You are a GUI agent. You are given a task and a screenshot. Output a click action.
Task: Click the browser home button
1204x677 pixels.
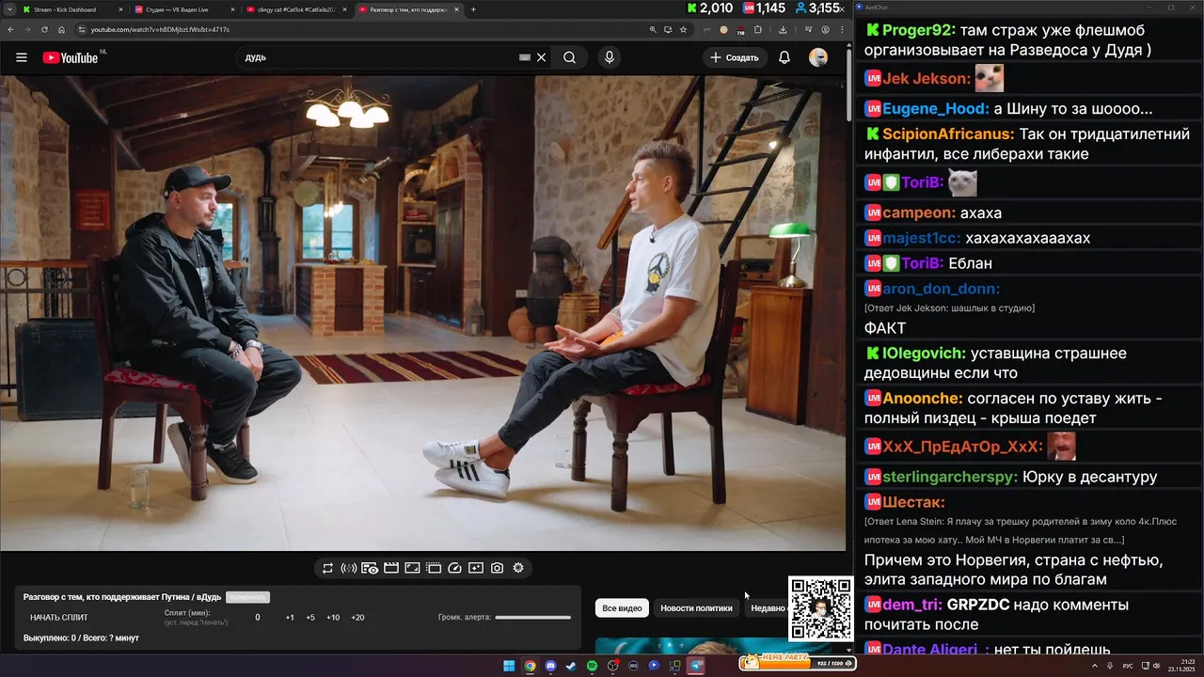[61, 29]
